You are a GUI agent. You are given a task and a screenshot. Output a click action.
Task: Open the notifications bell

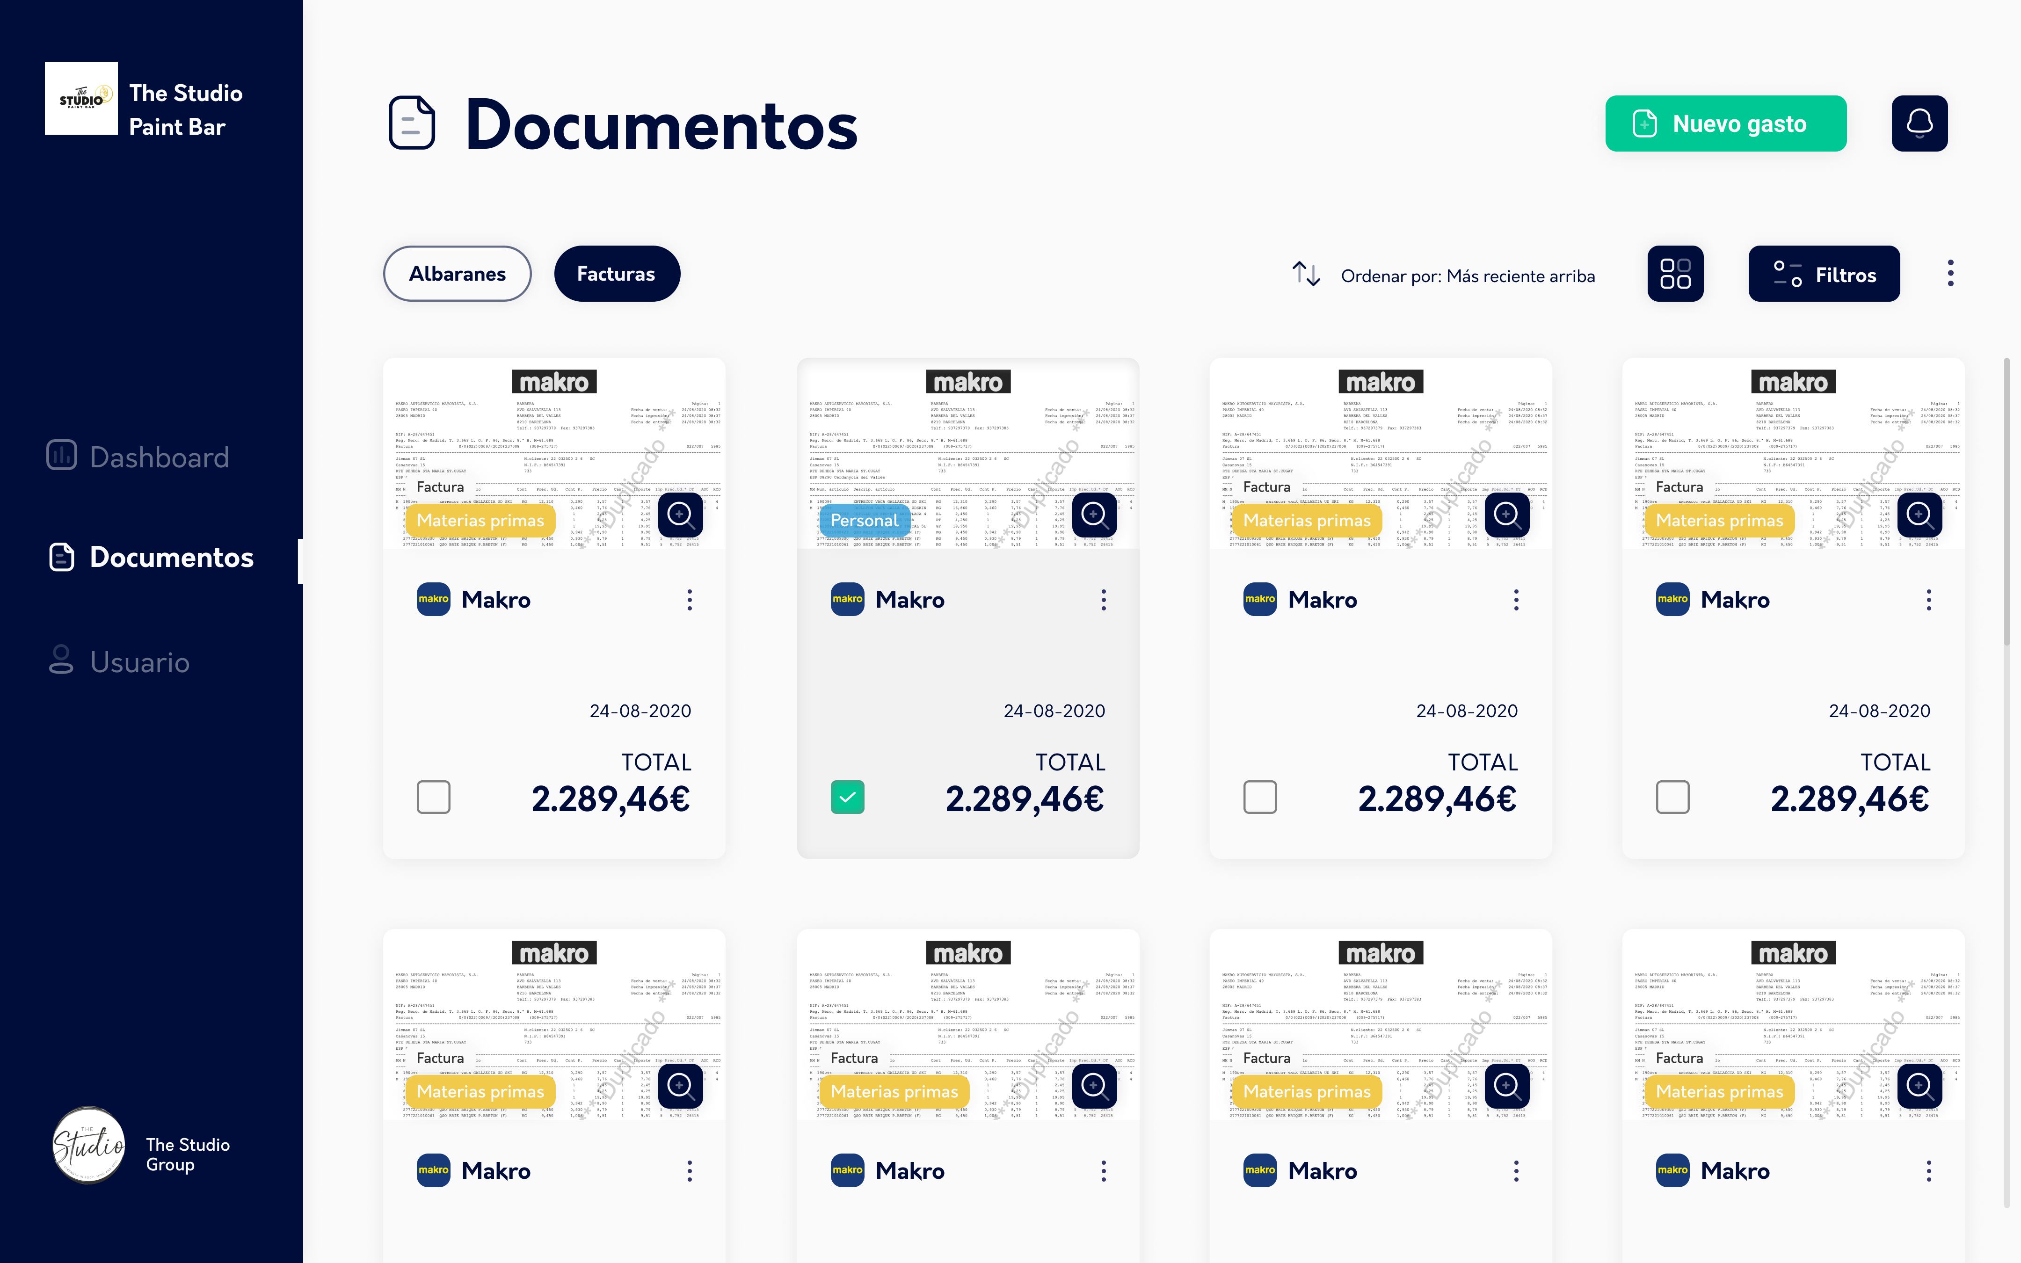coord(1919,123)
